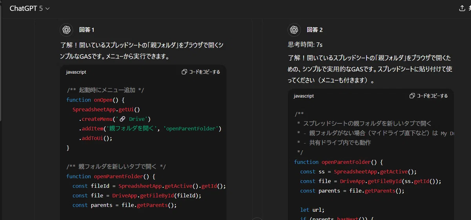Click the ChatGPT logo avatar beside 回答 1
Viewport: 471px width, 220px height.
[66, 30]
